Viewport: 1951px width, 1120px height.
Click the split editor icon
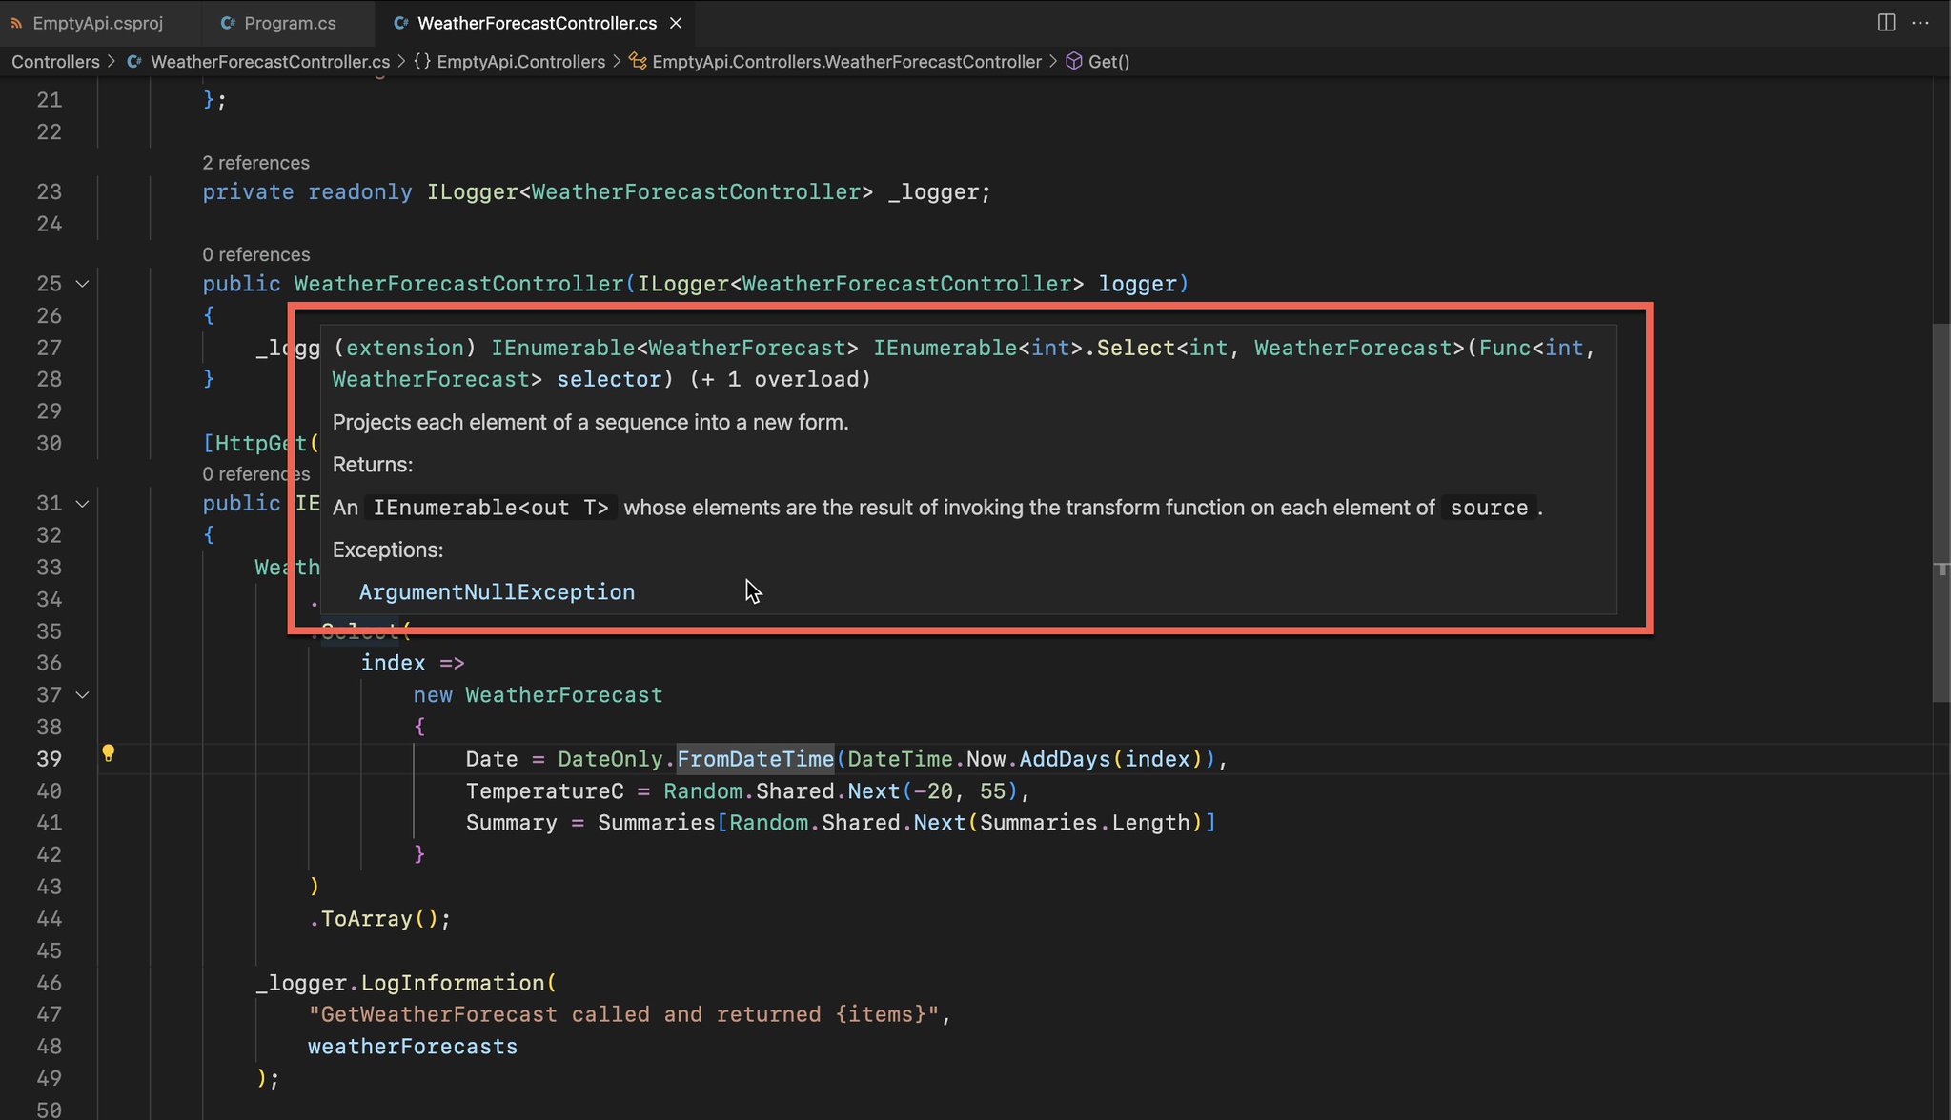1885,23
